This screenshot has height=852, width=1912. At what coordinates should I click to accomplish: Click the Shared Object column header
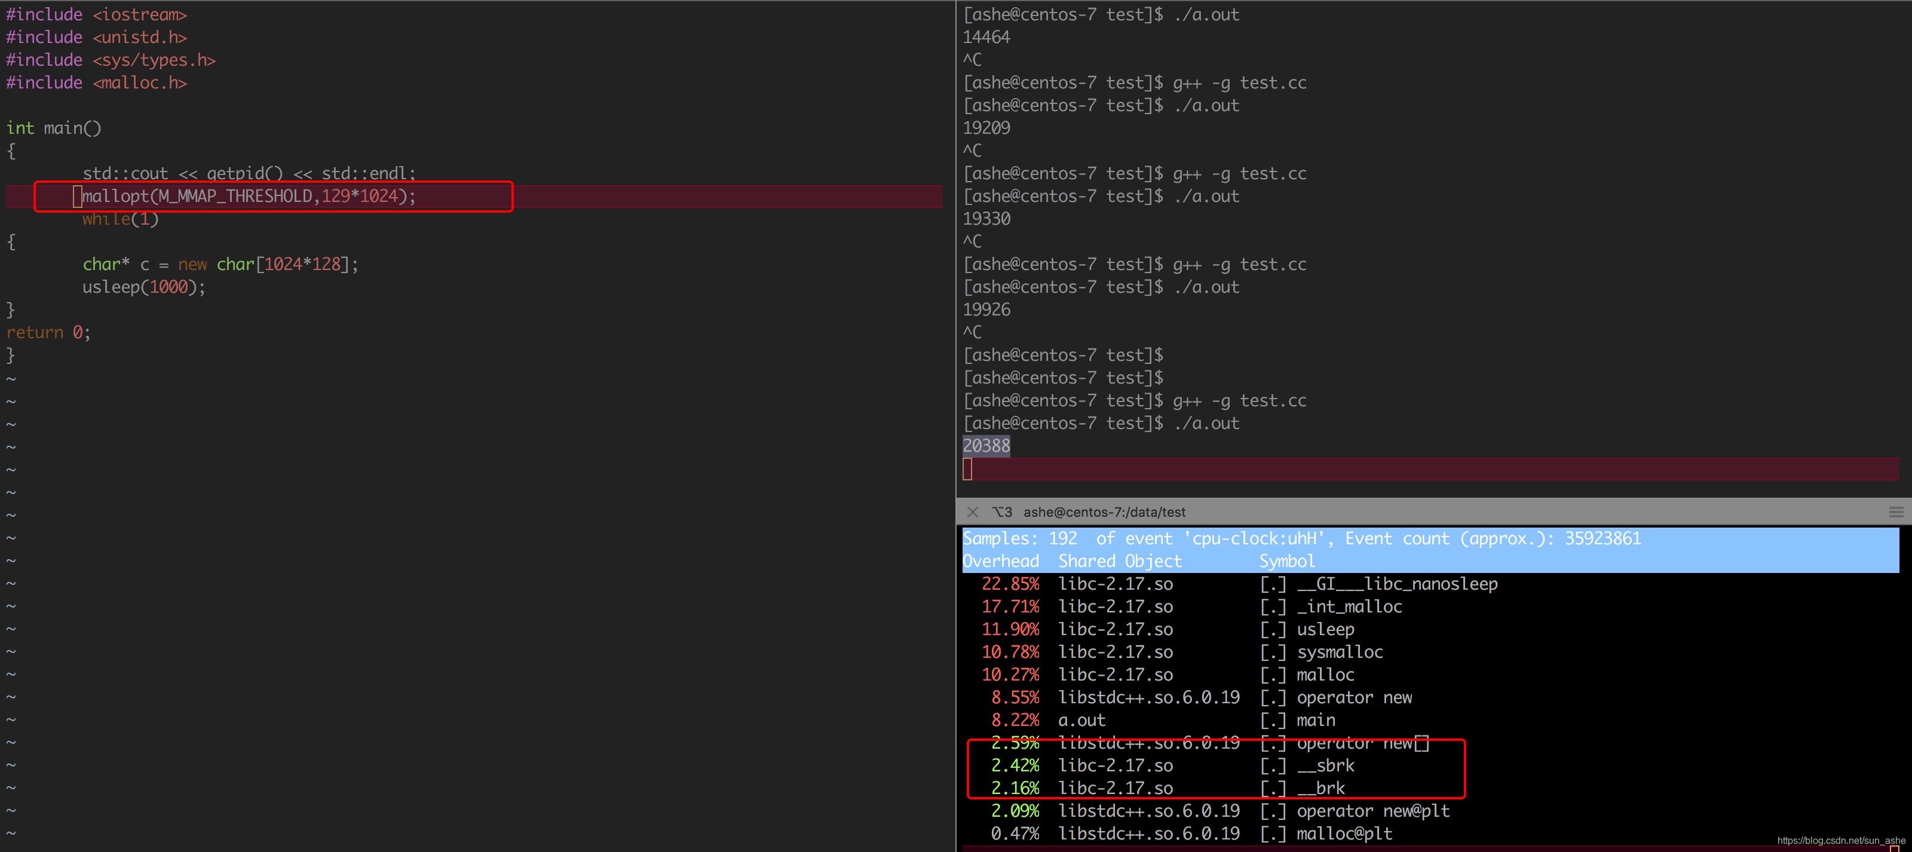[x=1120, y=561]
